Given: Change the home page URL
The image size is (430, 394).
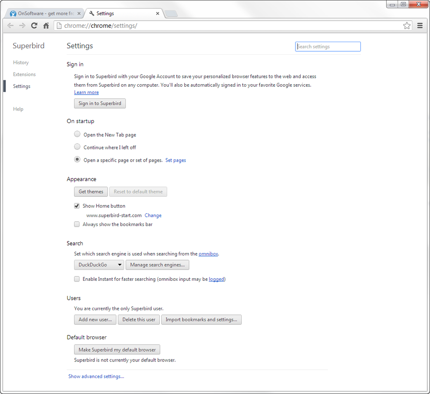Looking at the screenshot, I should click(153, 216).
